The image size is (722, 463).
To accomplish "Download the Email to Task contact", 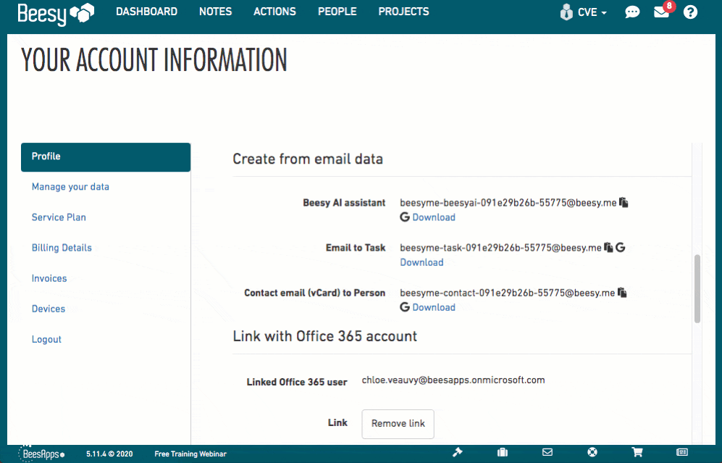I will coord(421,262).
